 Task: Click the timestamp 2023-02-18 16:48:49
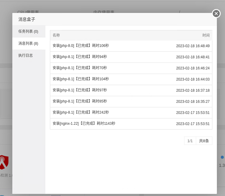pos(193,46)
